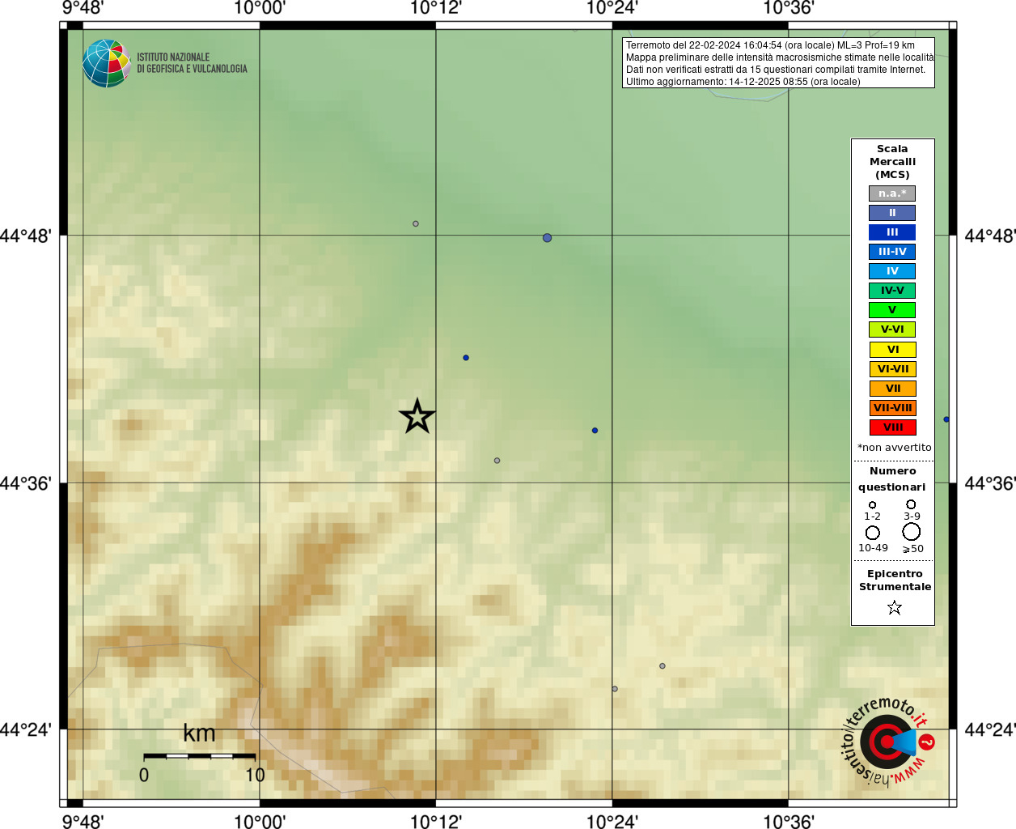Click the INGV globe logo
The width and height of the screenshot is (1016, 829).
107,63
